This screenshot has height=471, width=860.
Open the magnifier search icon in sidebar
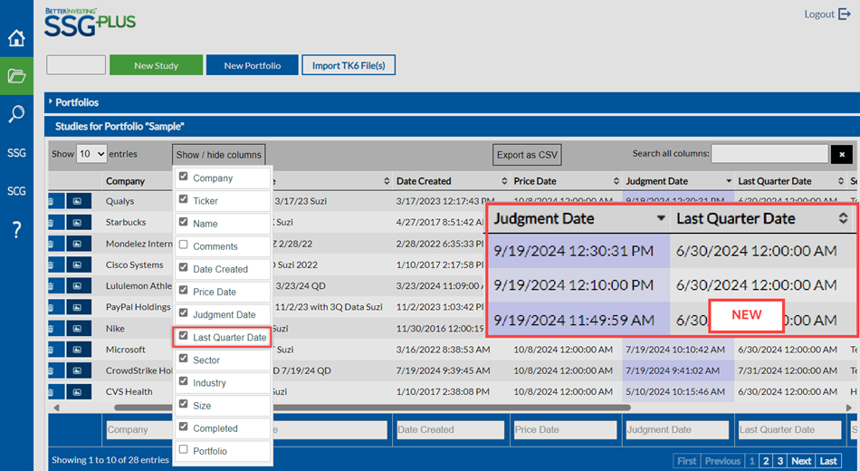[x=16, y=114]
